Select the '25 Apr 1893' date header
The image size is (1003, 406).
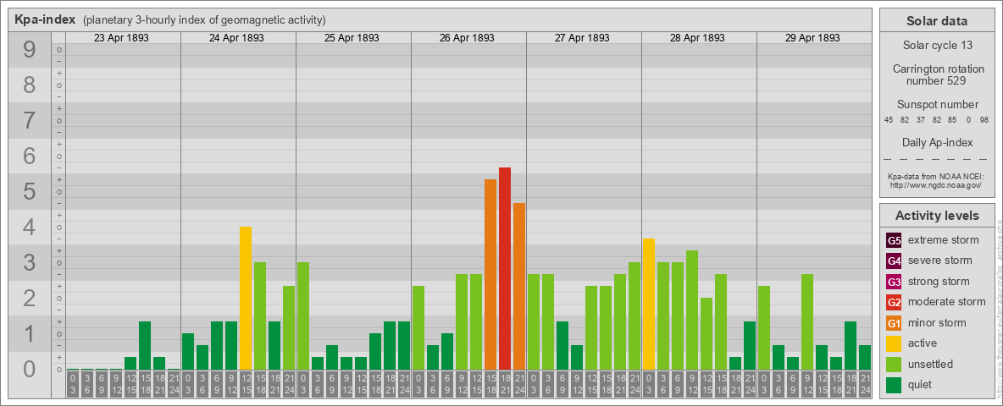coord(352,38)
